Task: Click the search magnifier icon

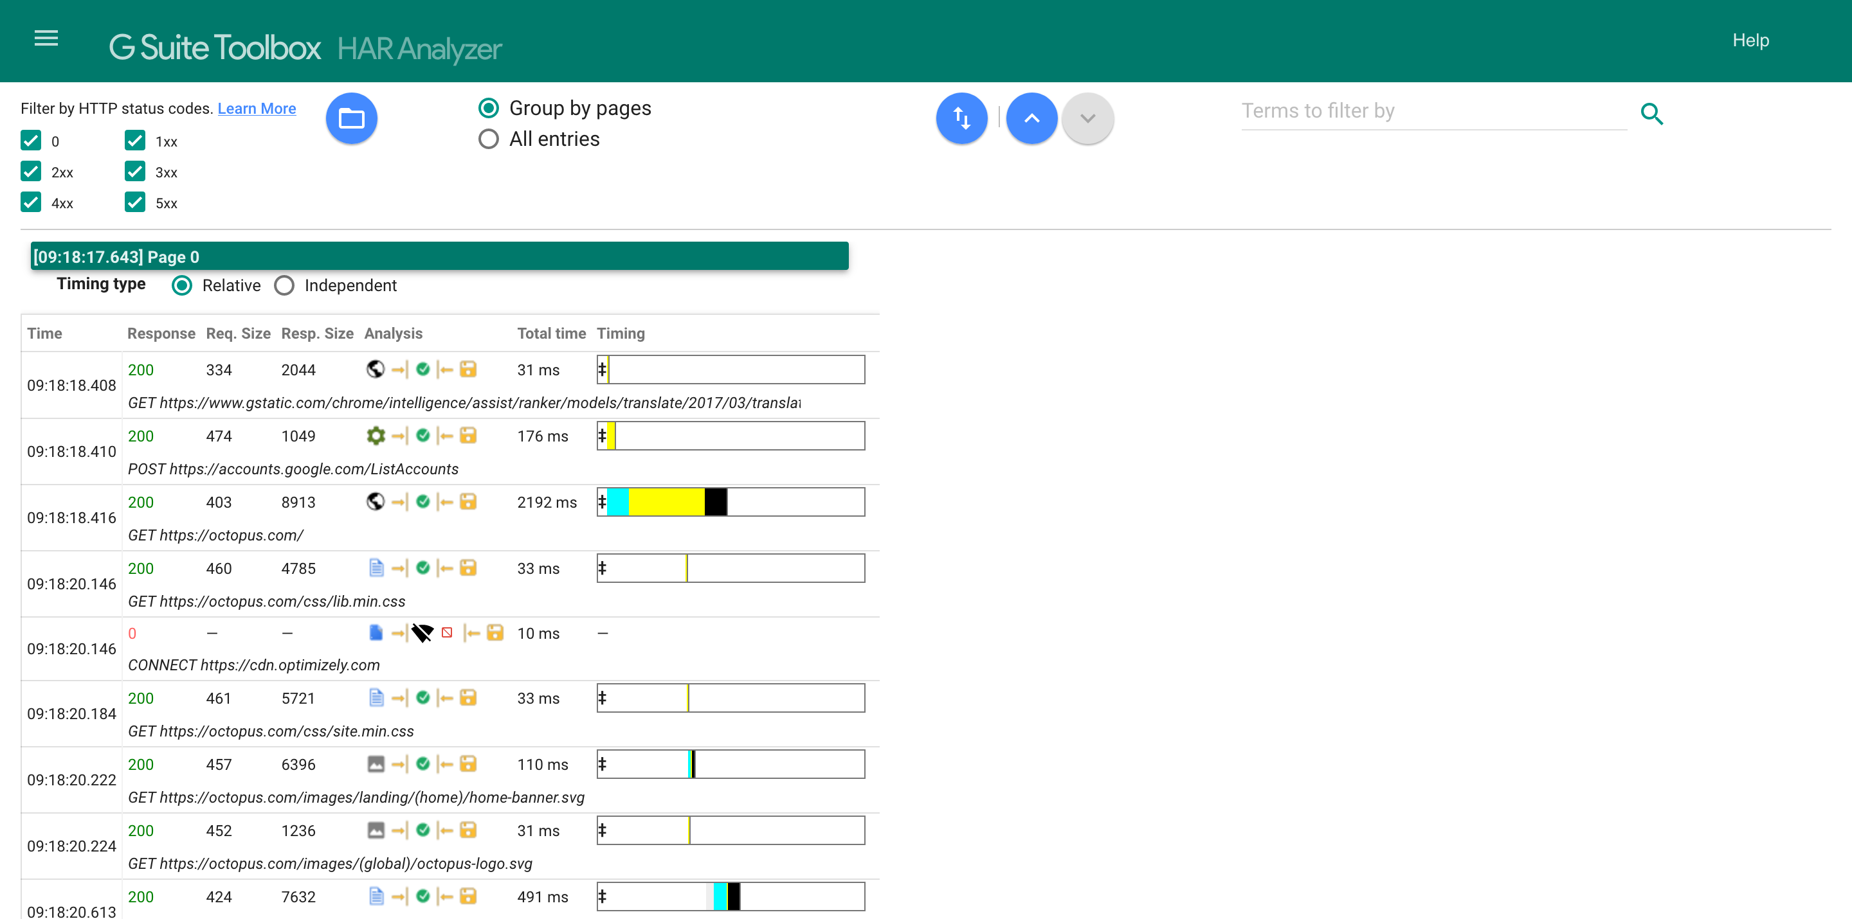Action: (x=1651, y=114)
